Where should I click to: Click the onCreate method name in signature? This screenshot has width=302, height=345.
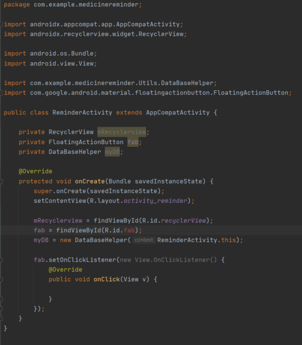(90, 181)
